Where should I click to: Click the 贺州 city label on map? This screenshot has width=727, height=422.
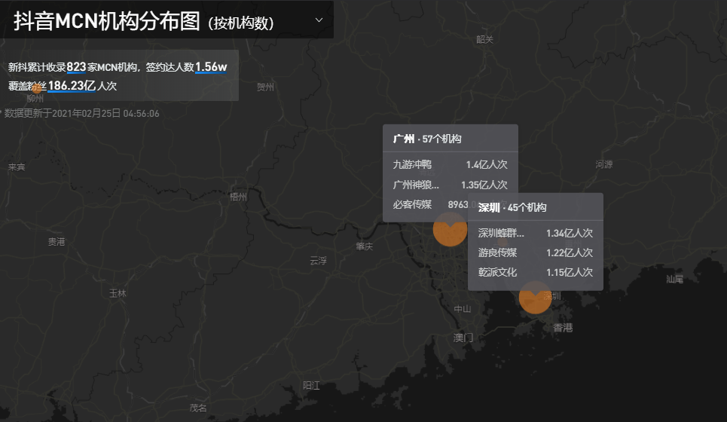click(266, 87)
